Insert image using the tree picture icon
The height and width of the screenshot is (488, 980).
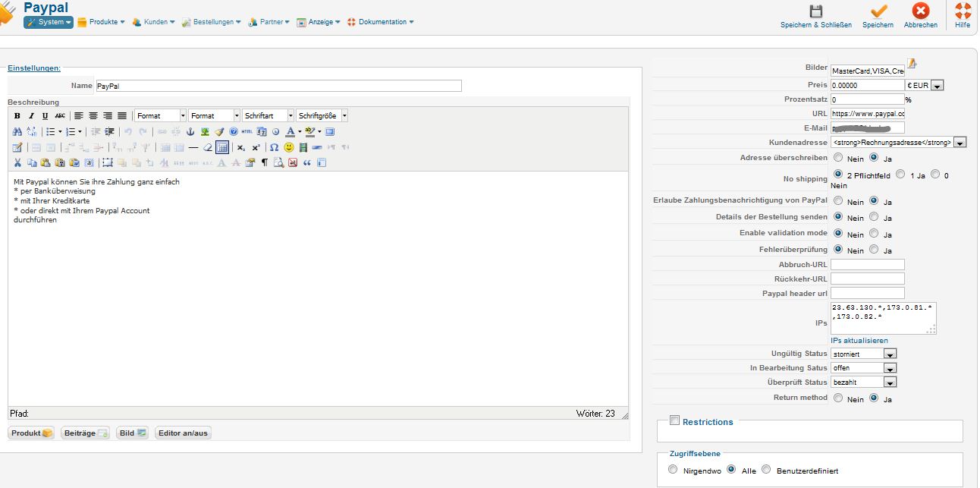tap(205, 132)
